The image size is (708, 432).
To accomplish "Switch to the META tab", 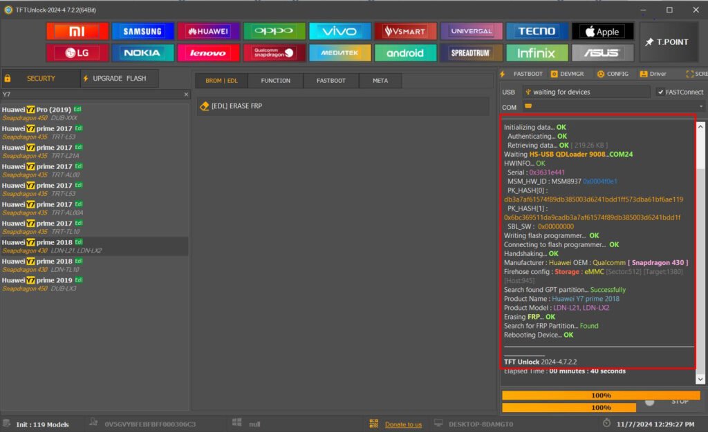I will click(x=380, y=81).
